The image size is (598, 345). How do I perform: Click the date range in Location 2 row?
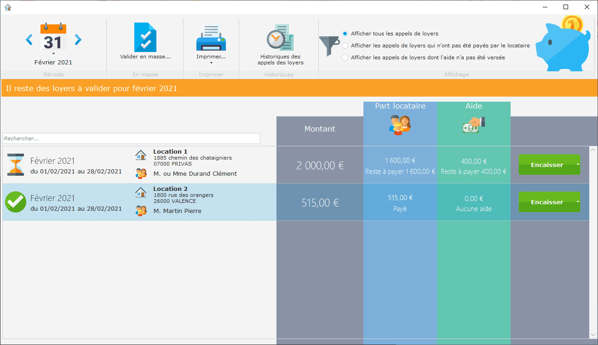(76, 209)
